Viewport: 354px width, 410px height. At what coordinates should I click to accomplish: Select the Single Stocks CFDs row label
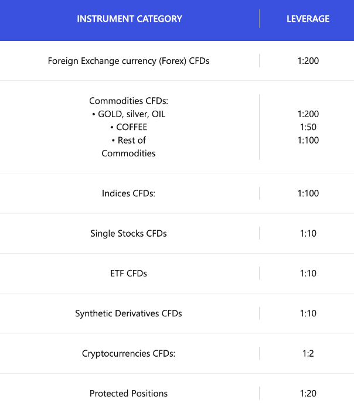point(128,234)
